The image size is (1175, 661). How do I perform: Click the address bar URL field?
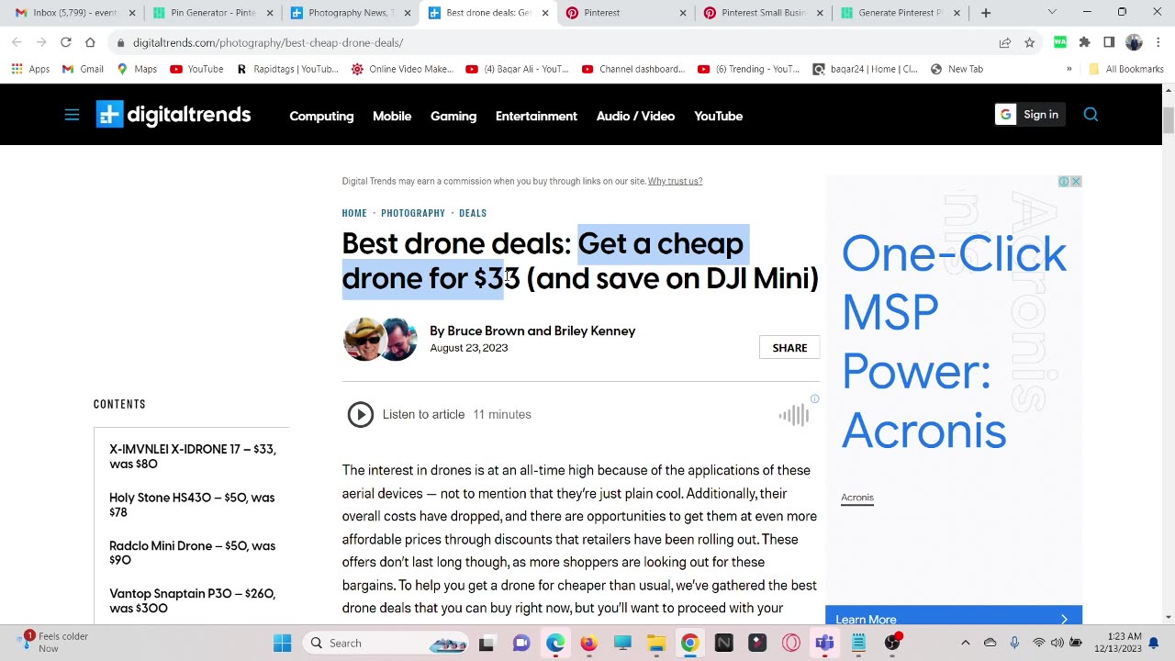pos(551,42)
